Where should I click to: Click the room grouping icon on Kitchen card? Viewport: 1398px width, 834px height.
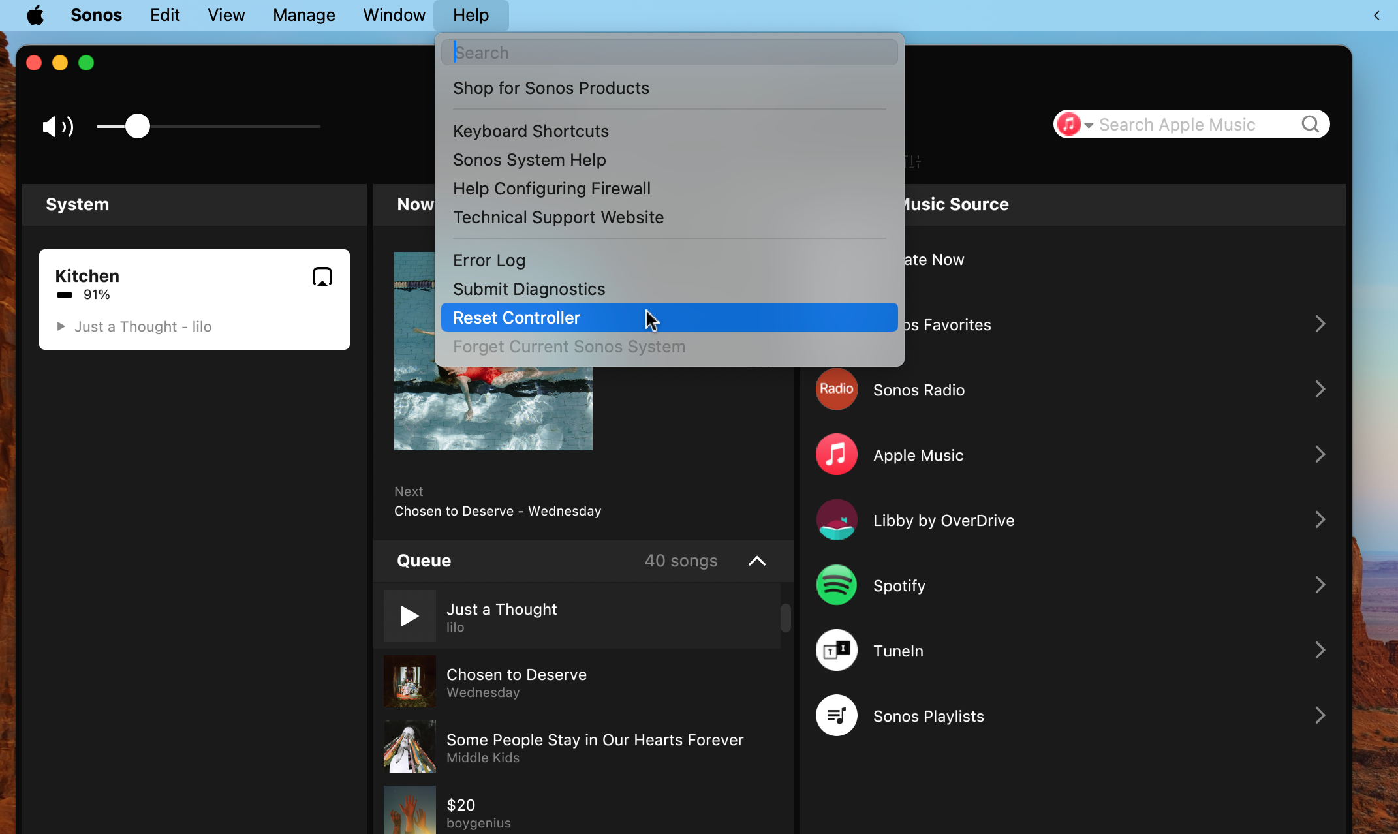(x=322, y=276)
